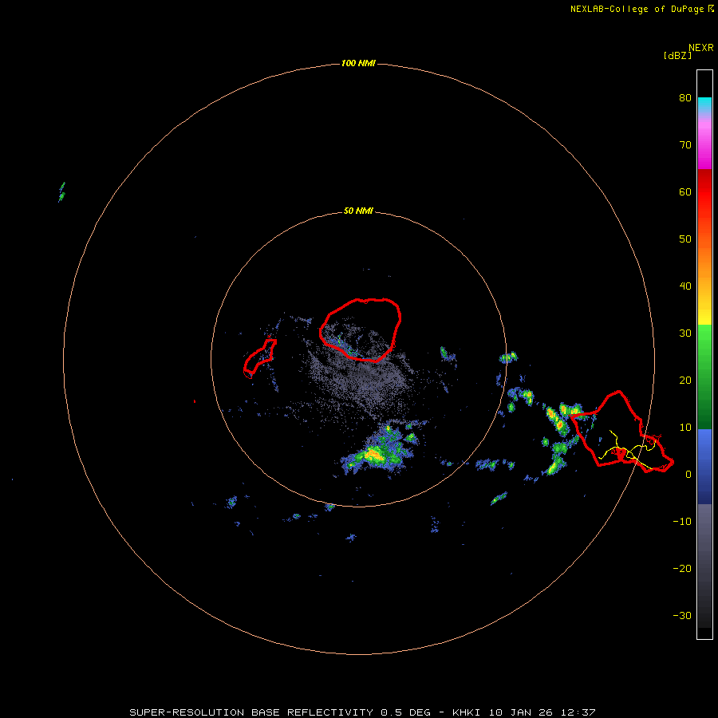Click the blue segment of the color bar
718x718 pixels.
[x=704, y=467]
